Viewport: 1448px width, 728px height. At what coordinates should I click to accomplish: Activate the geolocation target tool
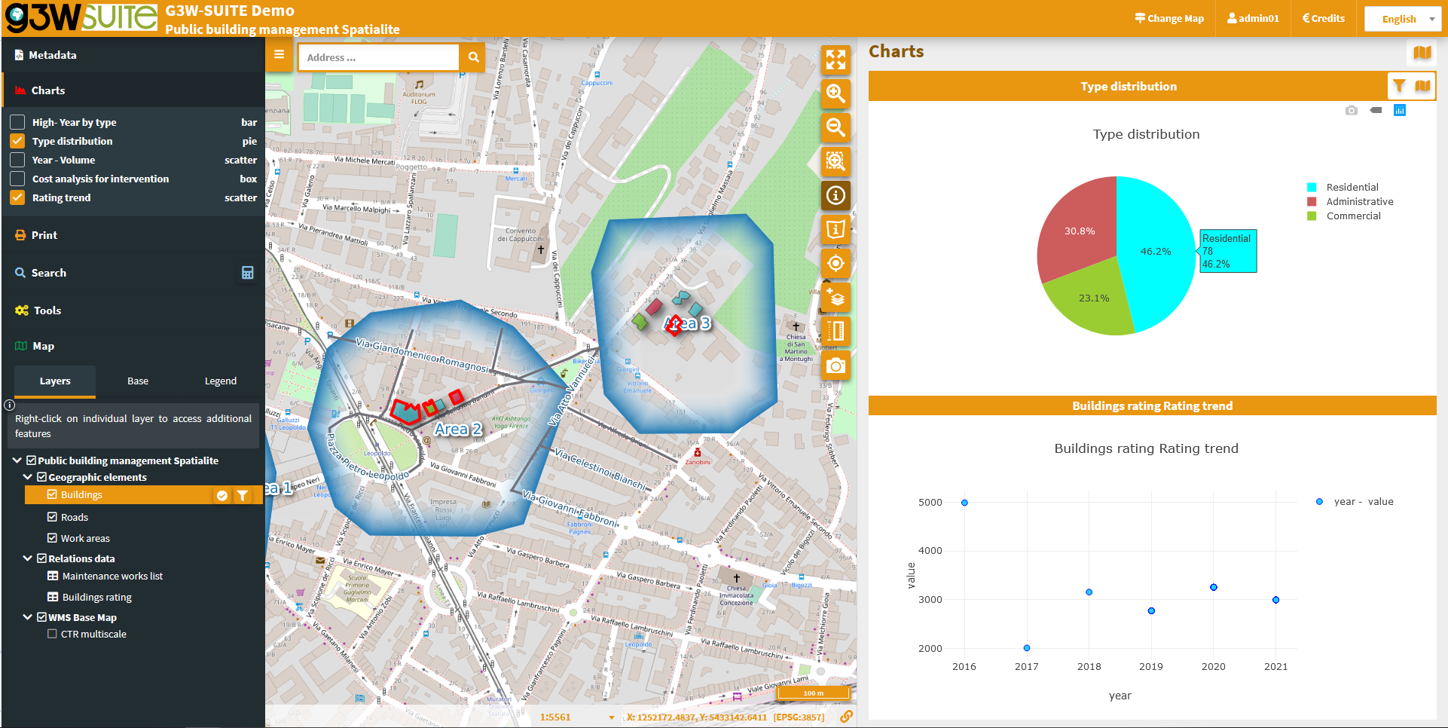pos(836,263)
